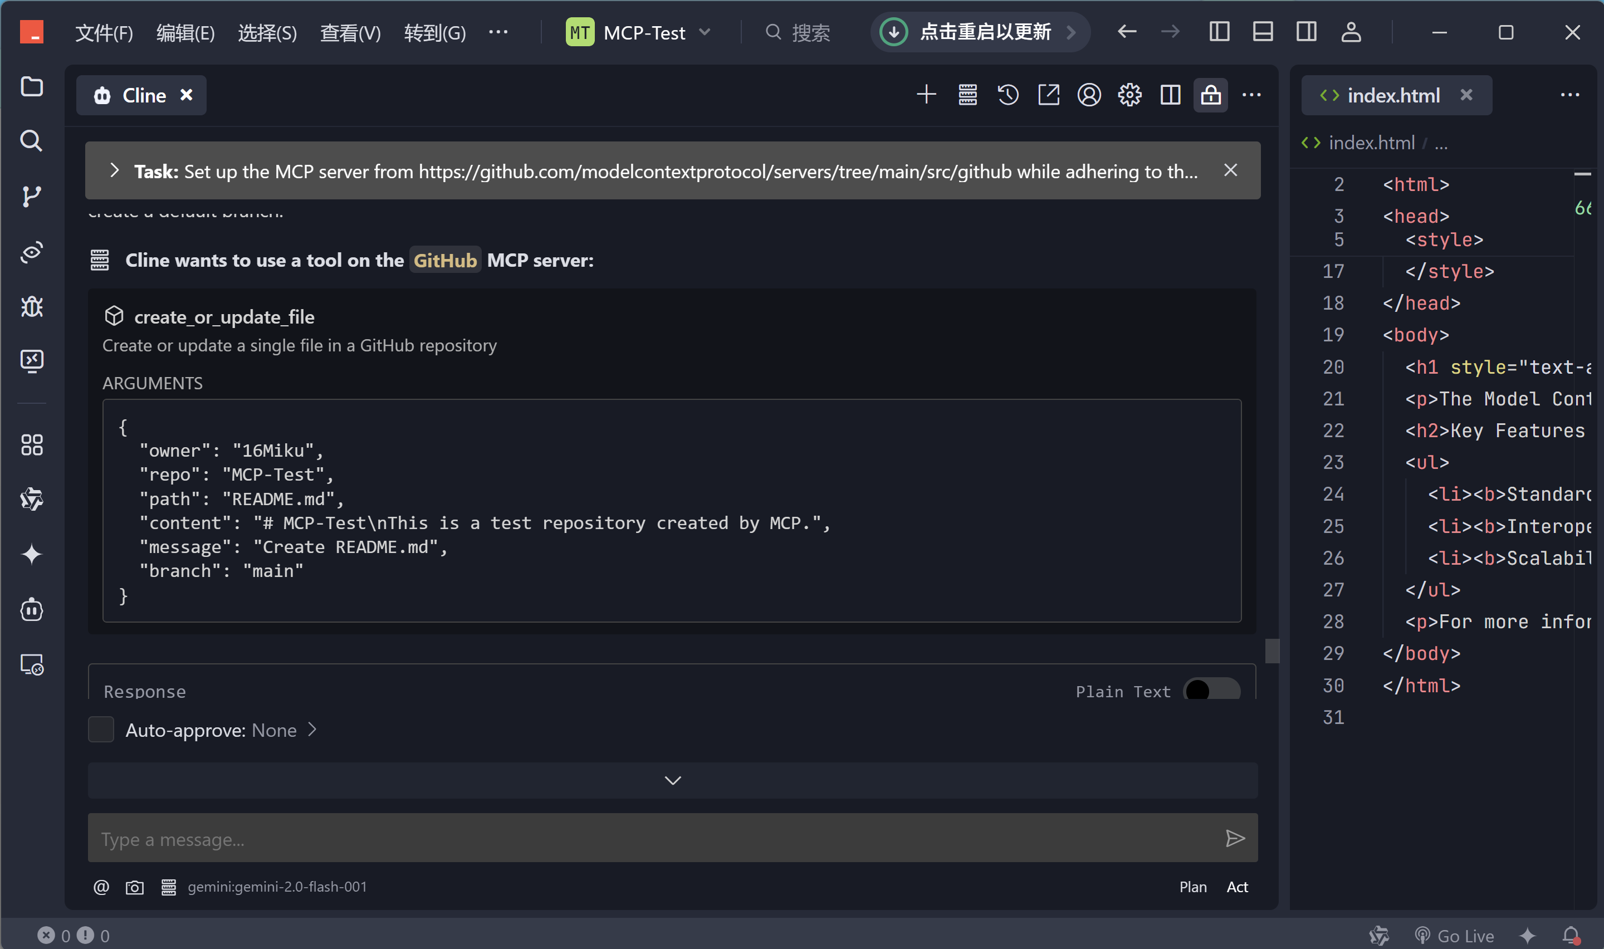Open Source Control in activity bar
Screen dimensions: 1604x949
31,197
